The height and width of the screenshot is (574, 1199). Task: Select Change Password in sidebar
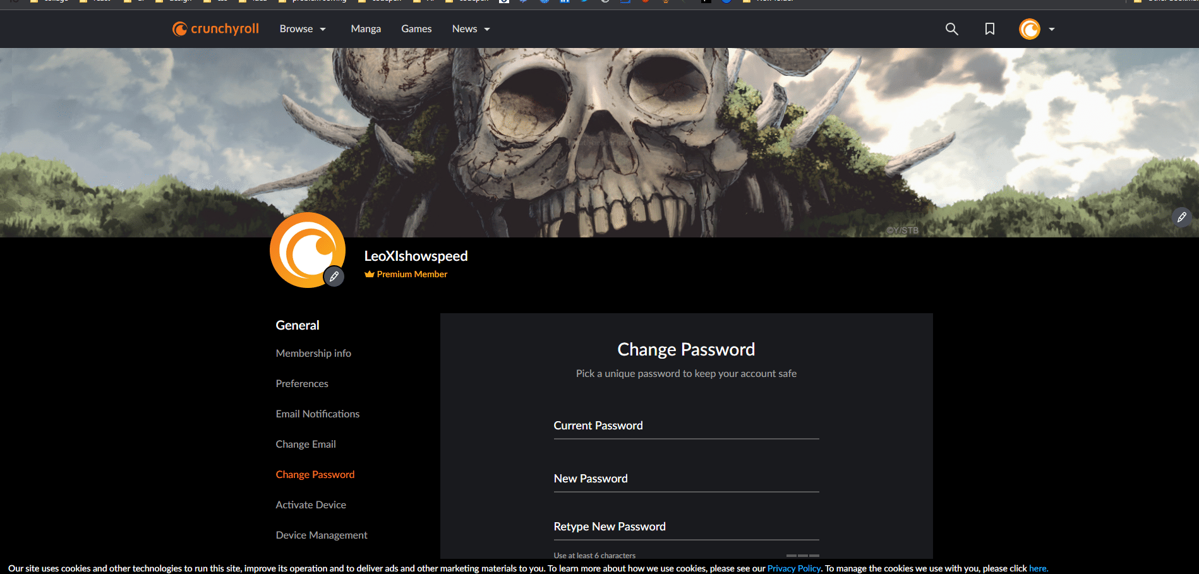[x=315, y=474]
